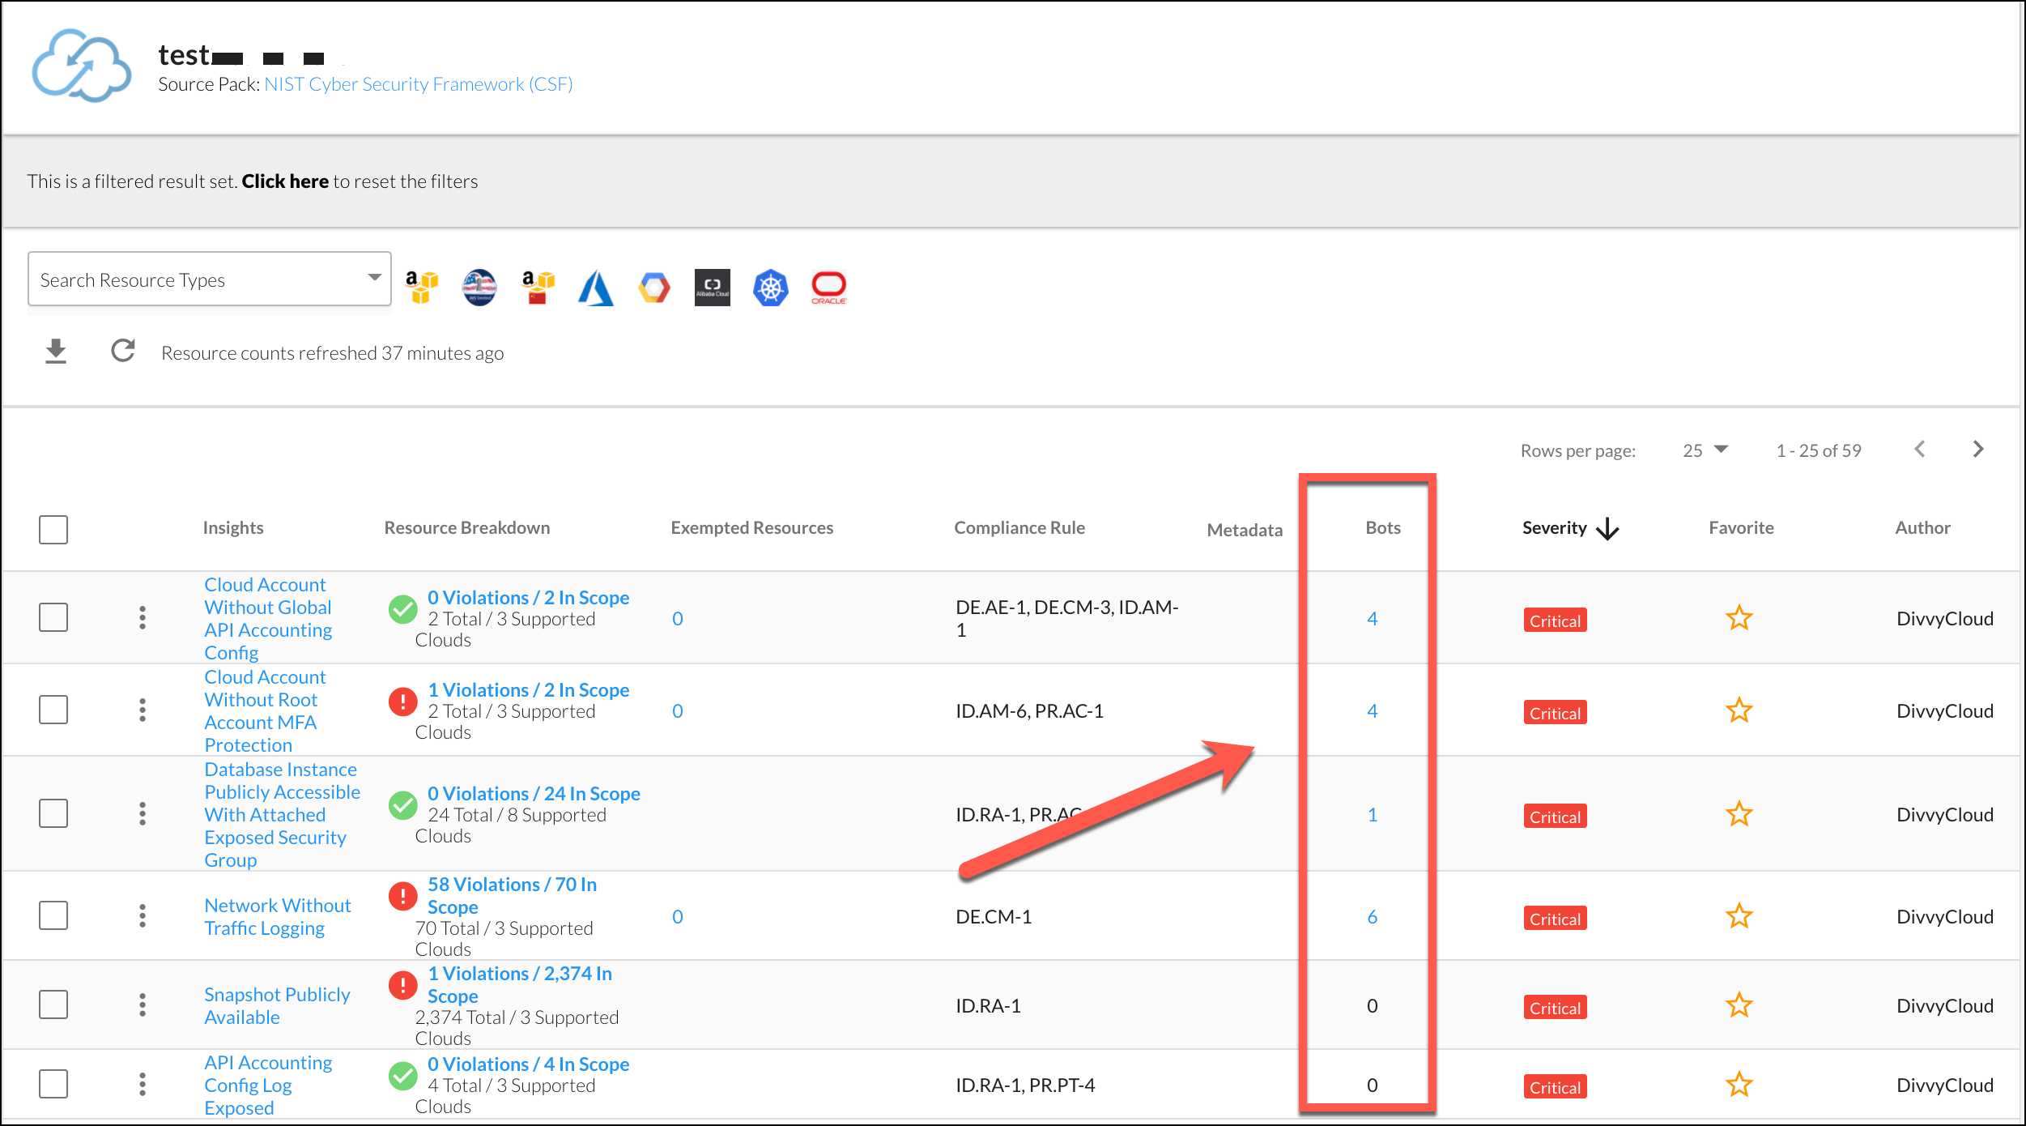Open actions menu for Global API Accounting row
The image size is (2026, 1126).
pos(143,618)
